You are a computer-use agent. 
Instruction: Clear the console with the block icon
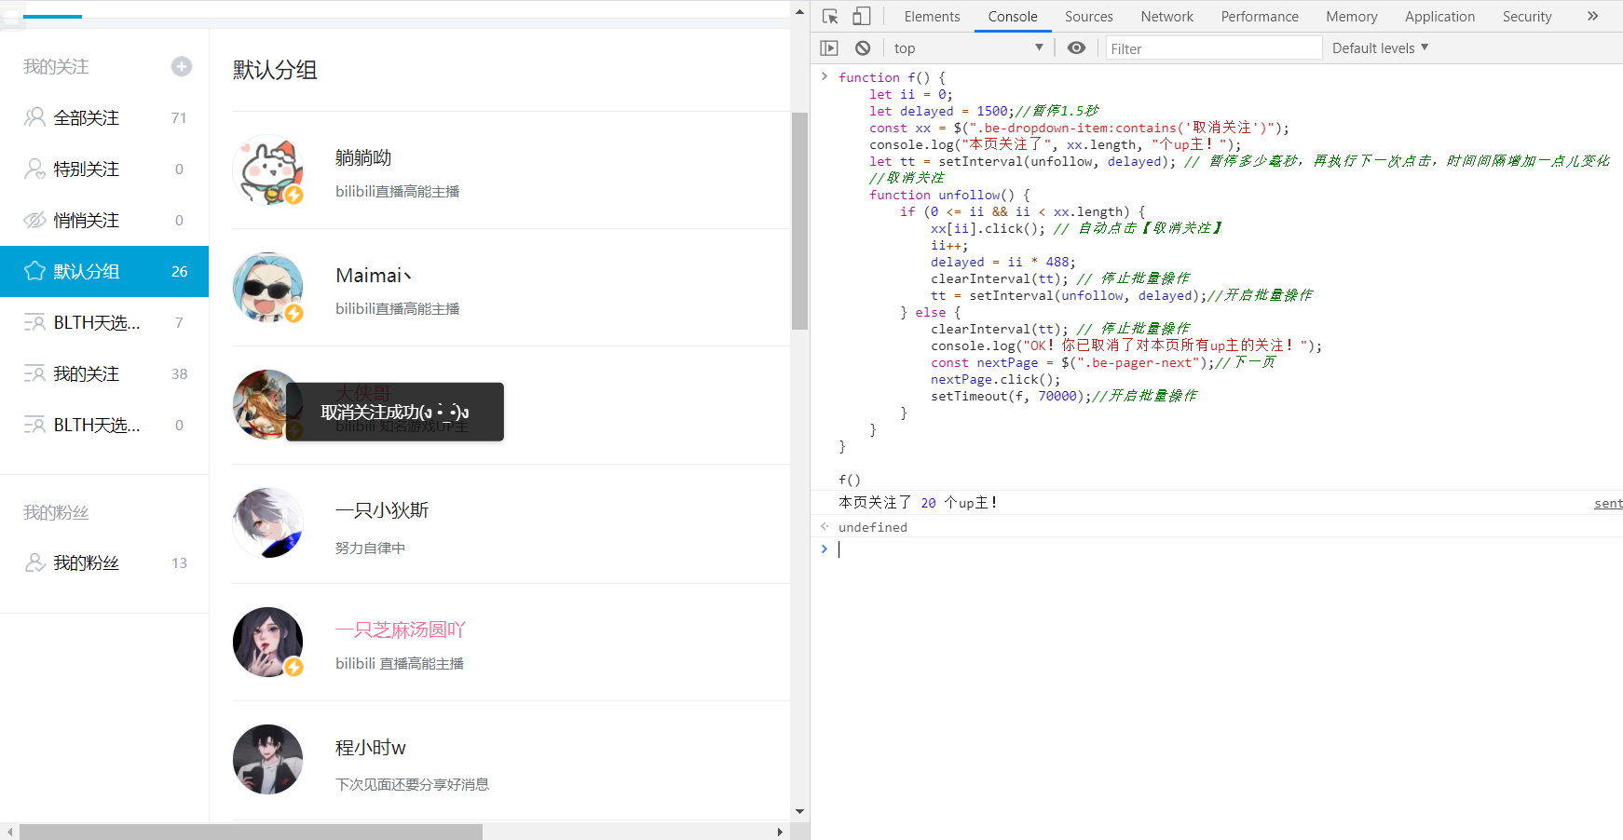coord(863,47)
